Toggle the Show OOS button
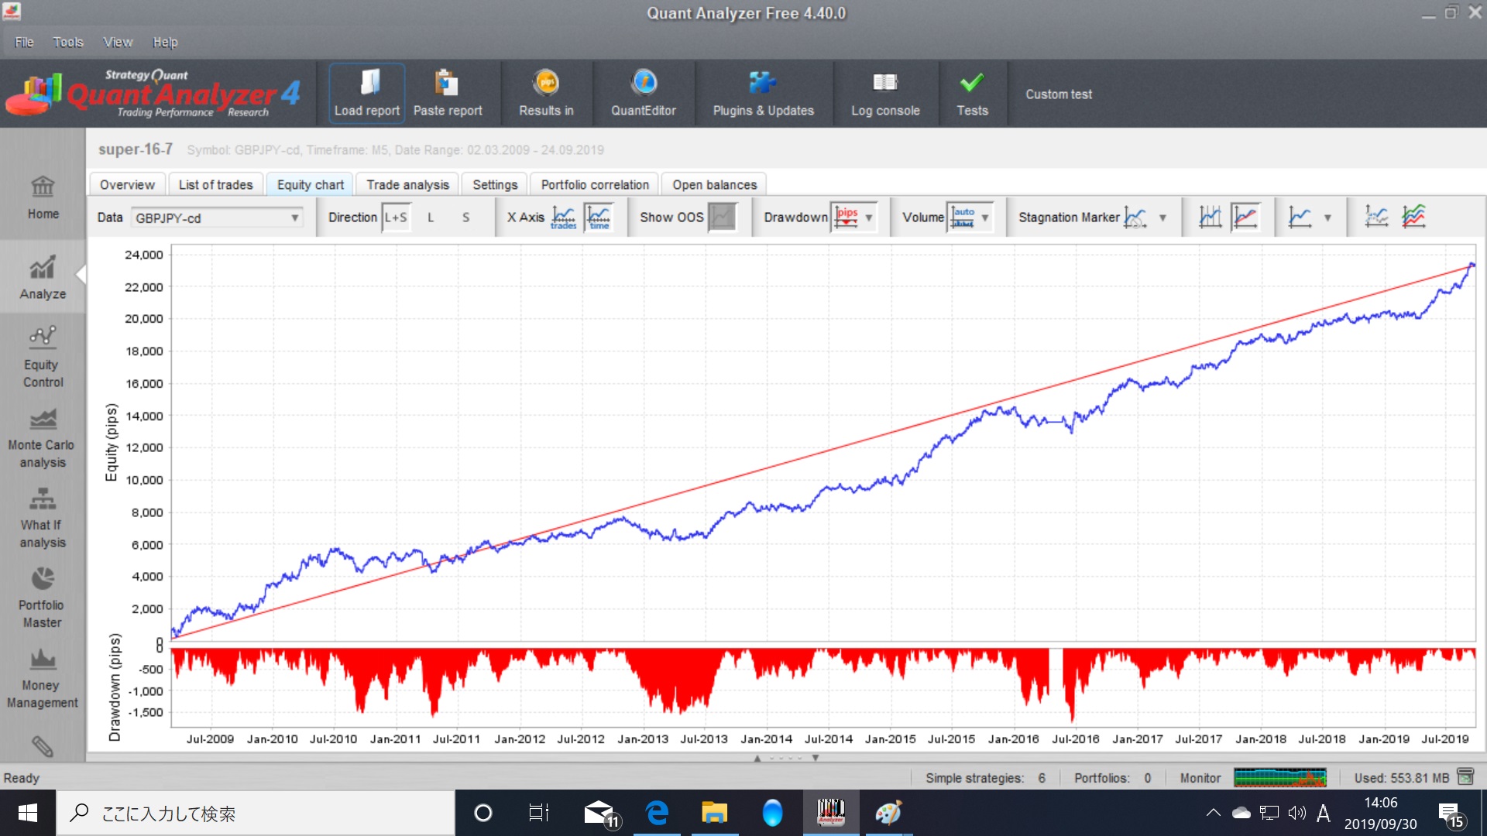This screenshot has height=836, width=1487. tap(722, 218)
